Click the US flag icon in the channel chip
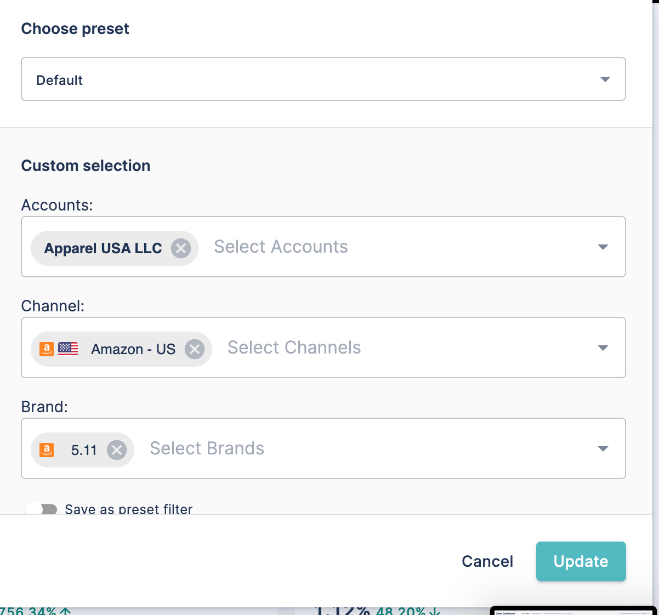The height and width of the screenshot is (615, 659). point(68,349)
